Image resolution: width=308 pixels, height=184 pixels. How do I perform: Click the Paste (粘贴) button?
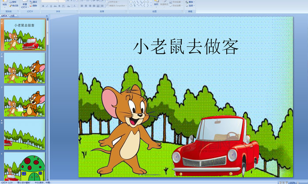coord(5,4)
